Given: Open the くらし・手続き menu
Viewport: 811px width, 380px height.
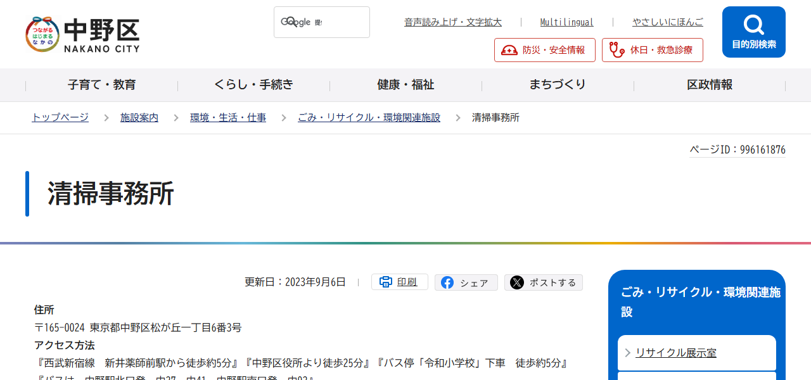Looking at the screenshot, I should click(x=254, y=85).
